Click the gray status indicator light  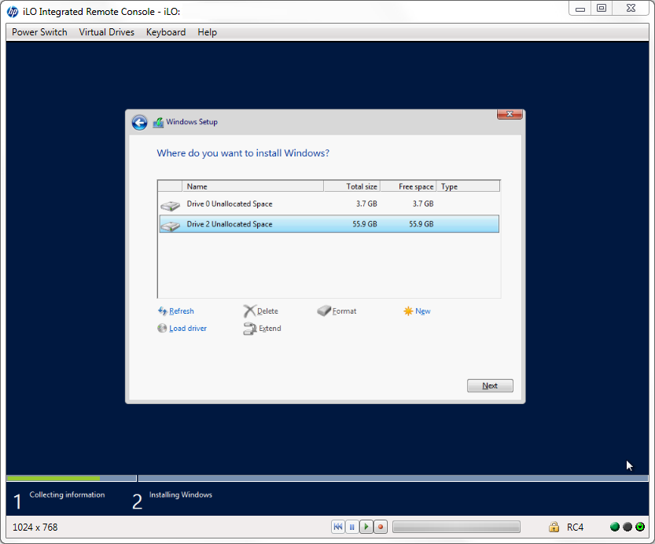627,527
